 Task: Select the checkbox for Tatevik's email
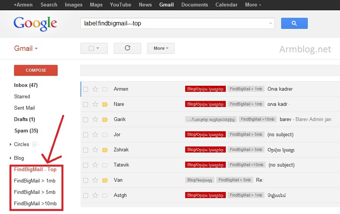pyautogui.click(x=86, y=165)
